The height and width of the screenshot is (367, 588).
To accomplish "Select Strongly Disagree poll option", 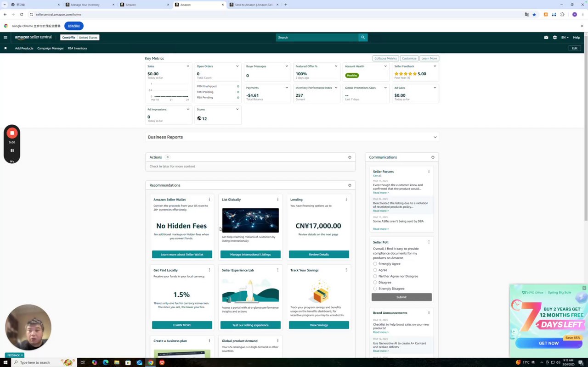I will [375, 289].
